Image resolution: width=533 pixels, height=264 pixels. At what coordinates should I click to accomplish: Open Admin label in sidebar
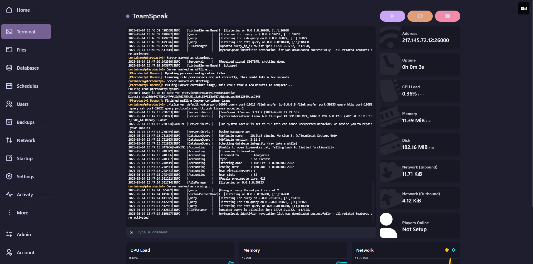coord(24,234)
